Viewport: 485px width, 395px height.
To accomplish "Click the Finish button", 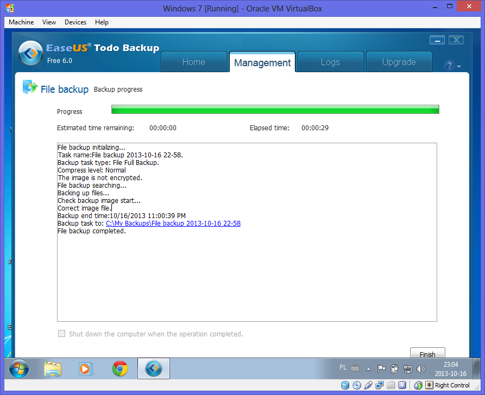I will click(427, 353).
